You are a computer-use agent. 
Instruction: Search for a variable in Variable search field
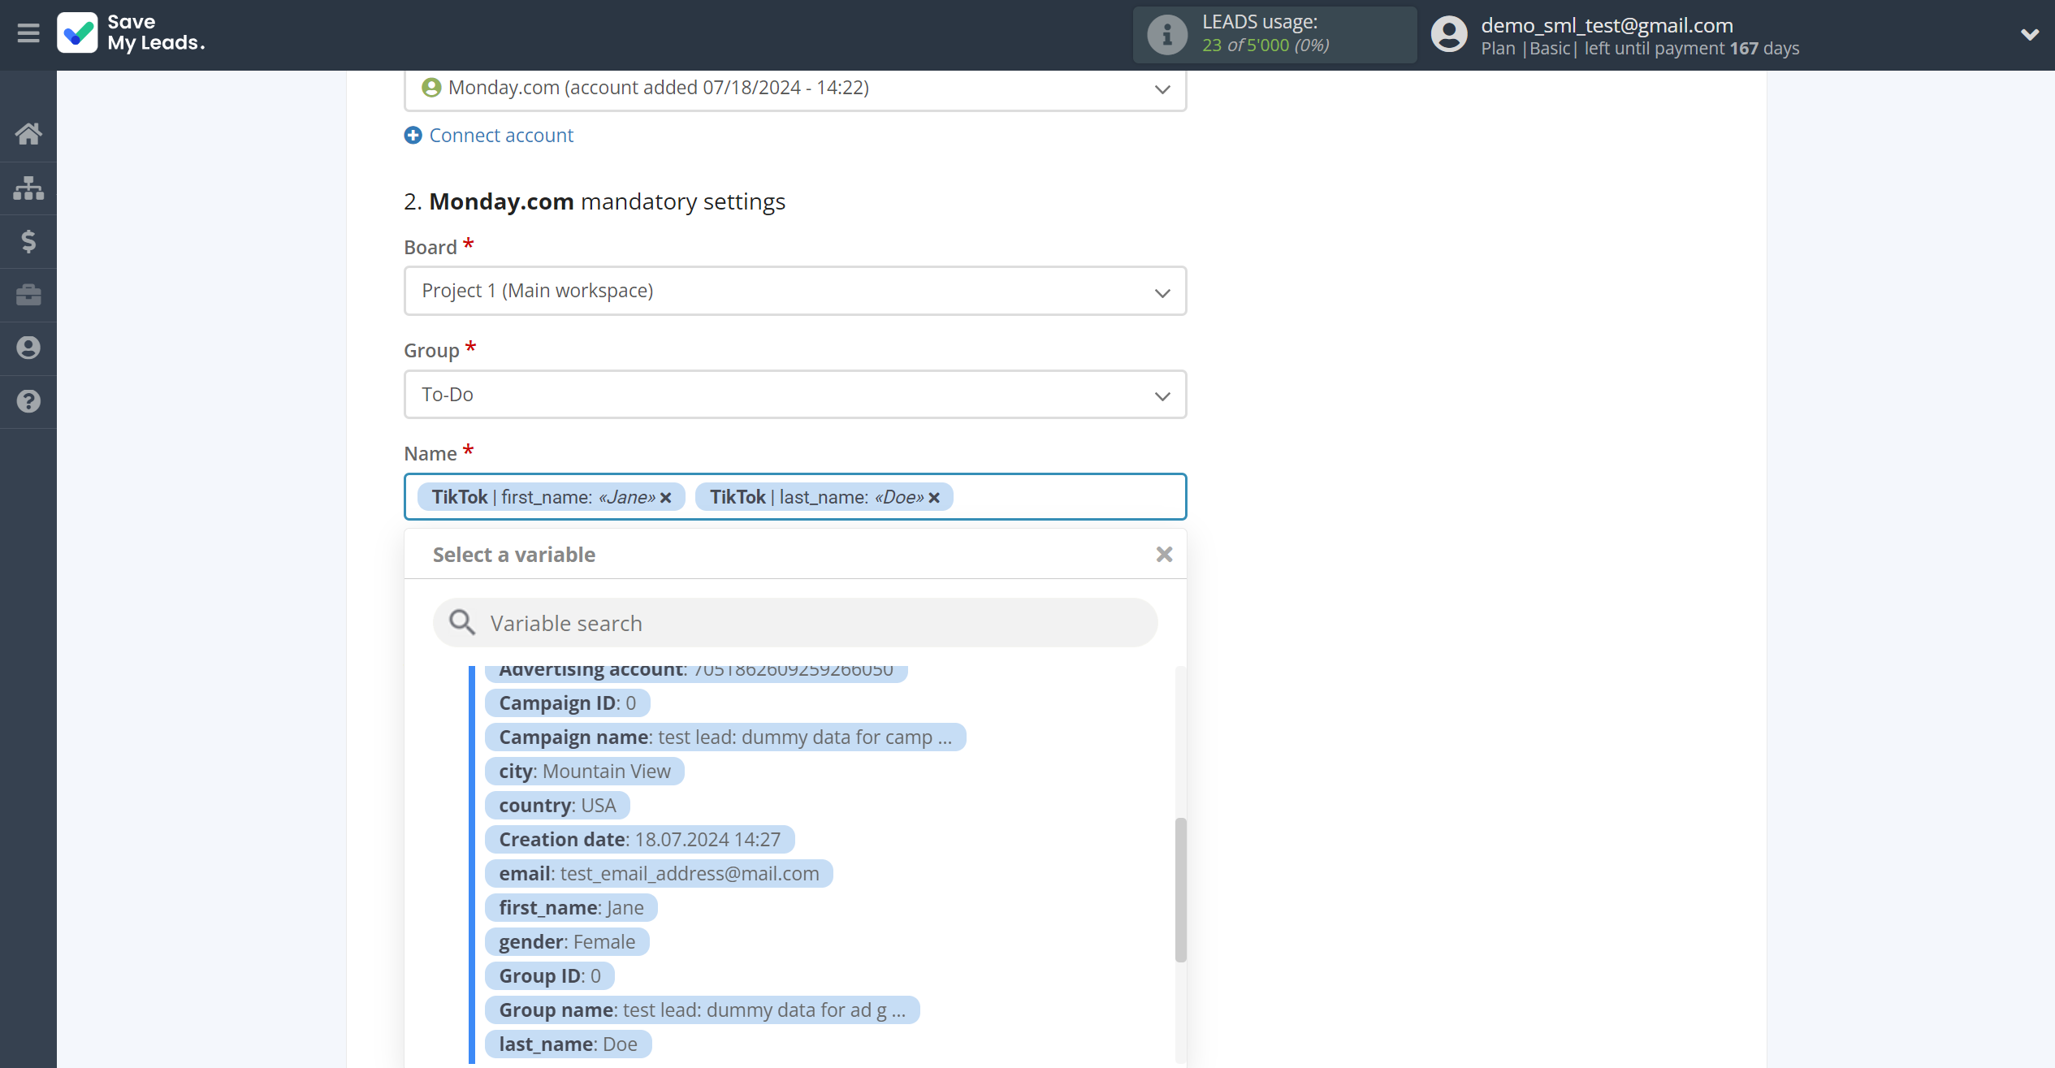[795, 622]
